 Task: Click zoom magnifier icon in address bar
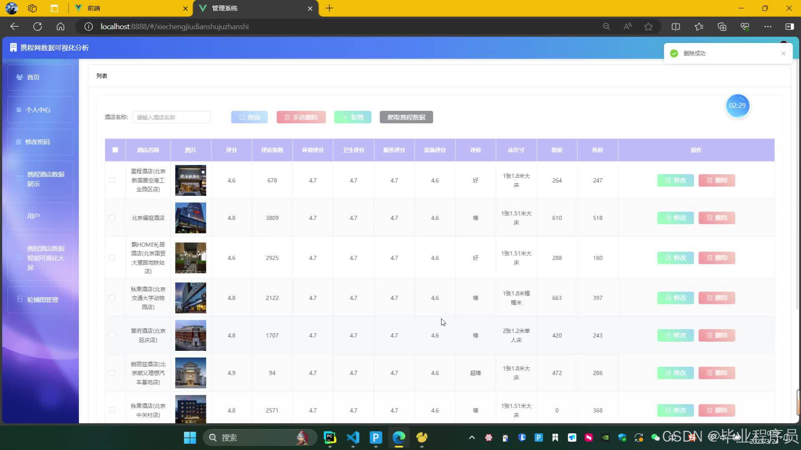(606, 27)
